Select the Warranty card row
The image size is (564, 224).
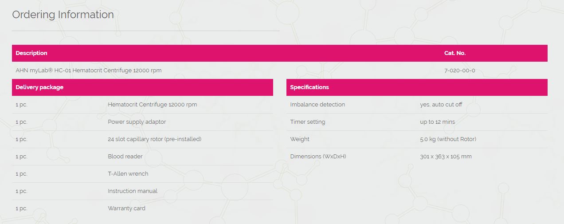click(142, 208)
